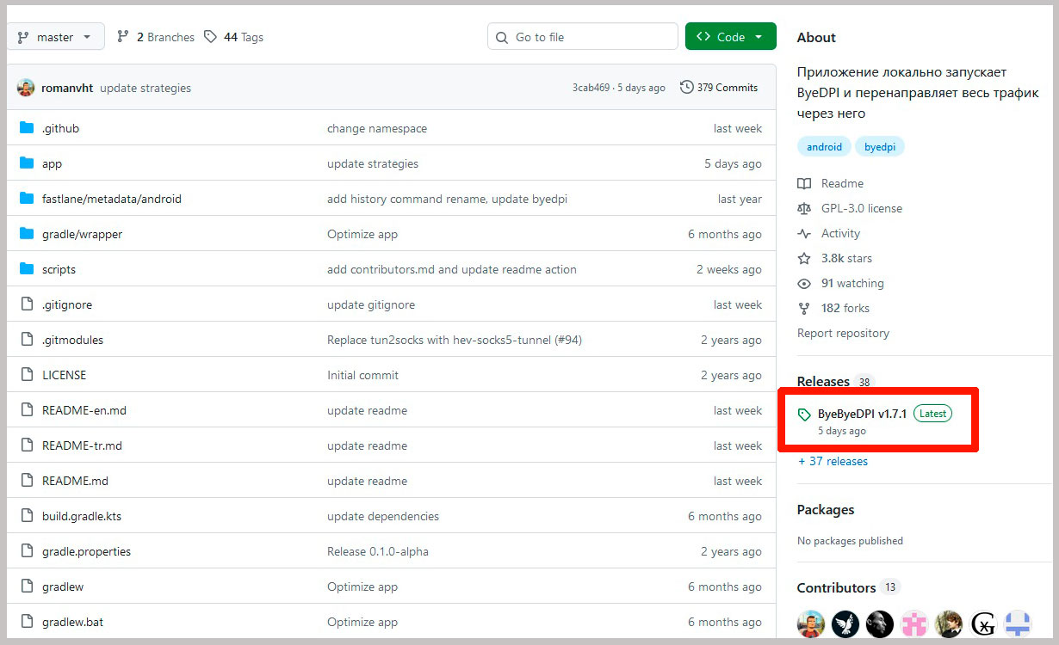Screen dimensions: 1059x645
Task: Click the Branches icon link
Action: point(123,37)
